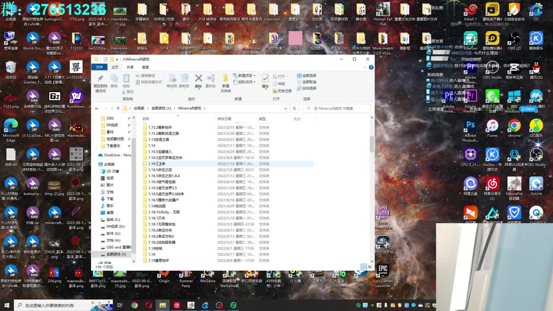Click the Move to (移动到) icon
Viewport: 553px width, 311px height.
pyautogui.click(x=172, y=78)
